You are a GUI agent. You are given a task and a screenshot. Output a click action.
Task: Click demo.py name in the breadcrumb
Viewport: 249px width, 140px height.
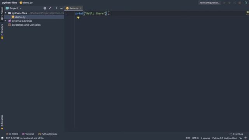point(28,3)
